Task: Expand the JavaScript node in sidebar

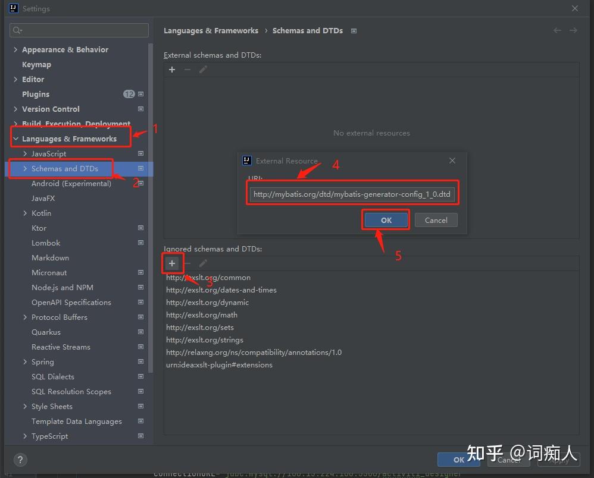Action: [x=24, y=153]
